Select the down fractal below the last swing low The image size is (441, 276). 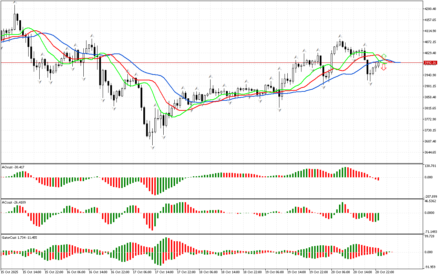tap(370, 84)
